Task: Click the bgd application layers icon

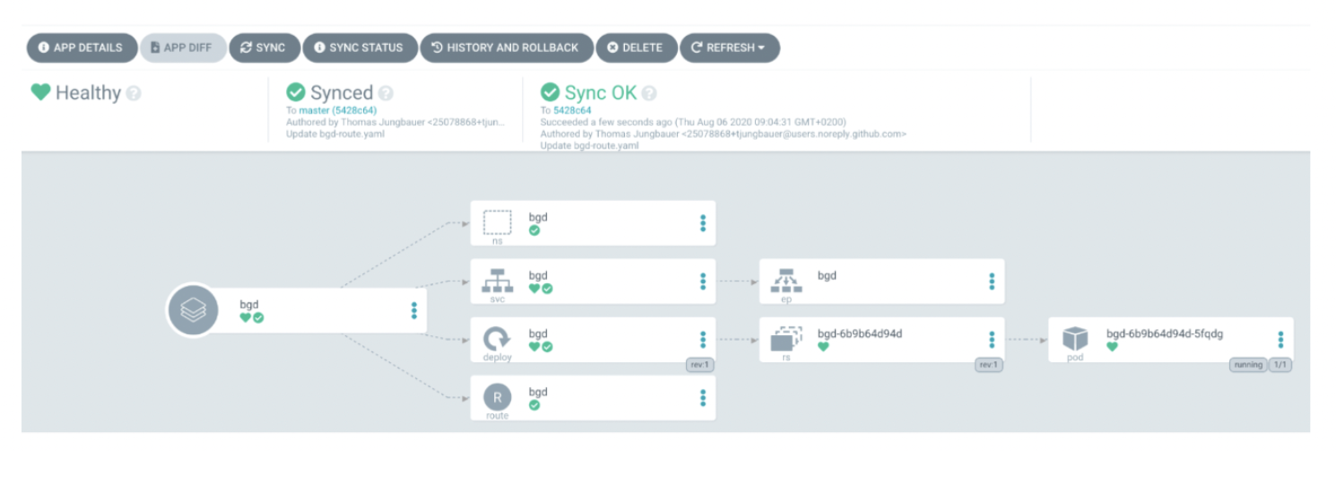Action: pos(193,310)
